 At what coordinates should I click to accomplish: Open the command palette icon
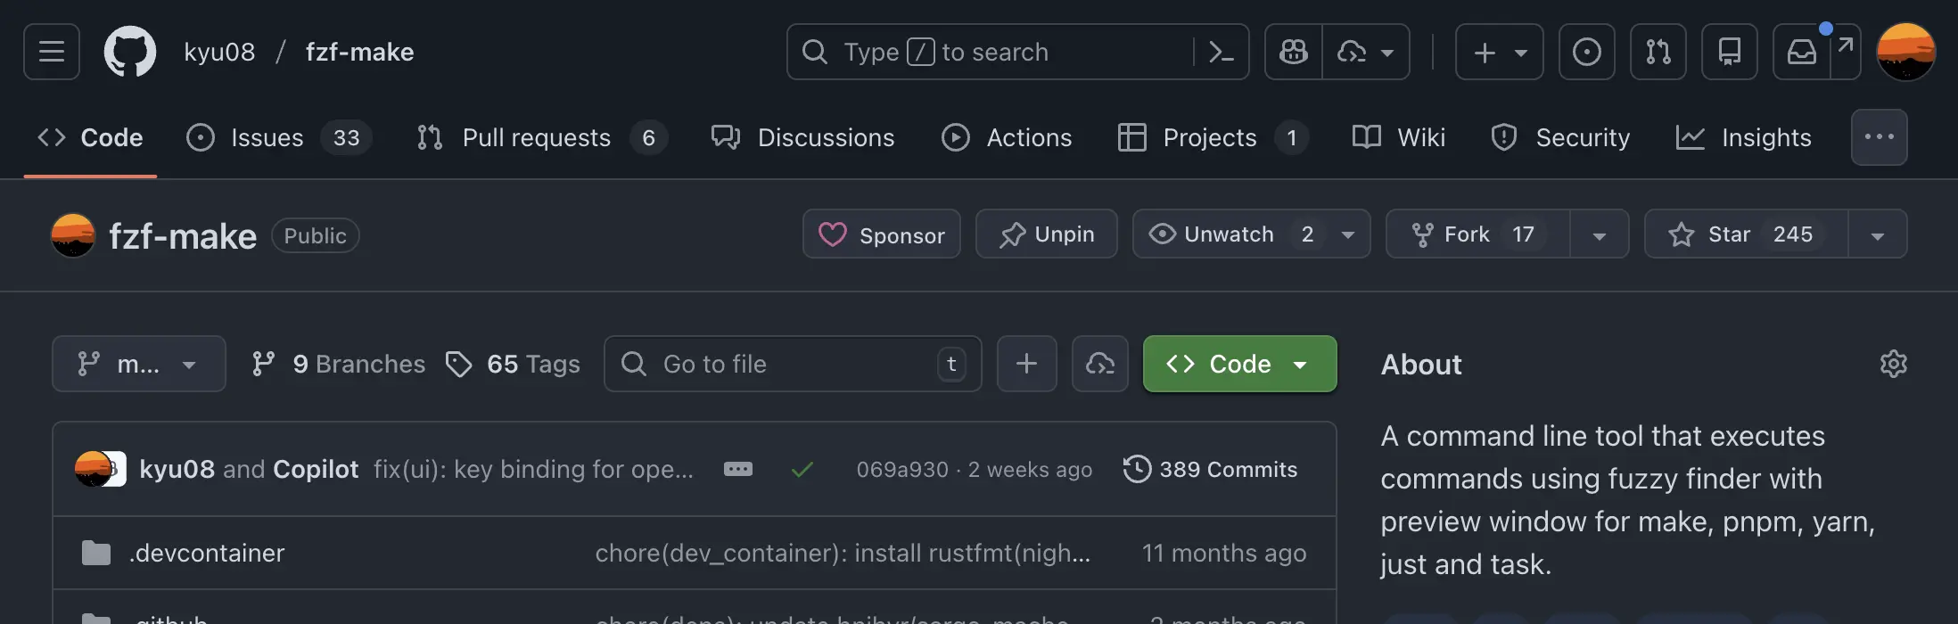(1221, 52)
